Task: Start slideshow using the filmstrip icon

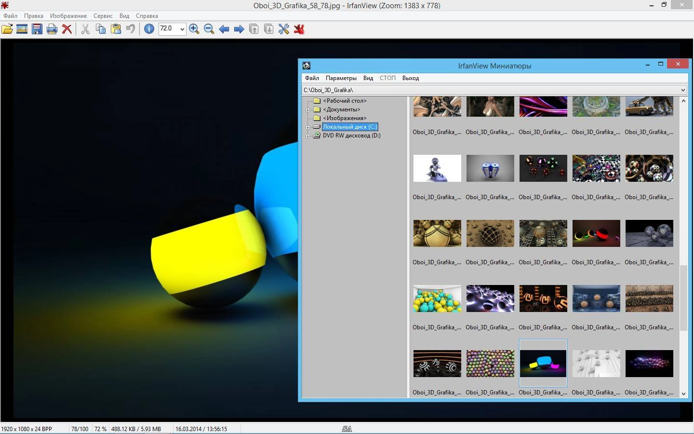Action: (x=22, y=29)
